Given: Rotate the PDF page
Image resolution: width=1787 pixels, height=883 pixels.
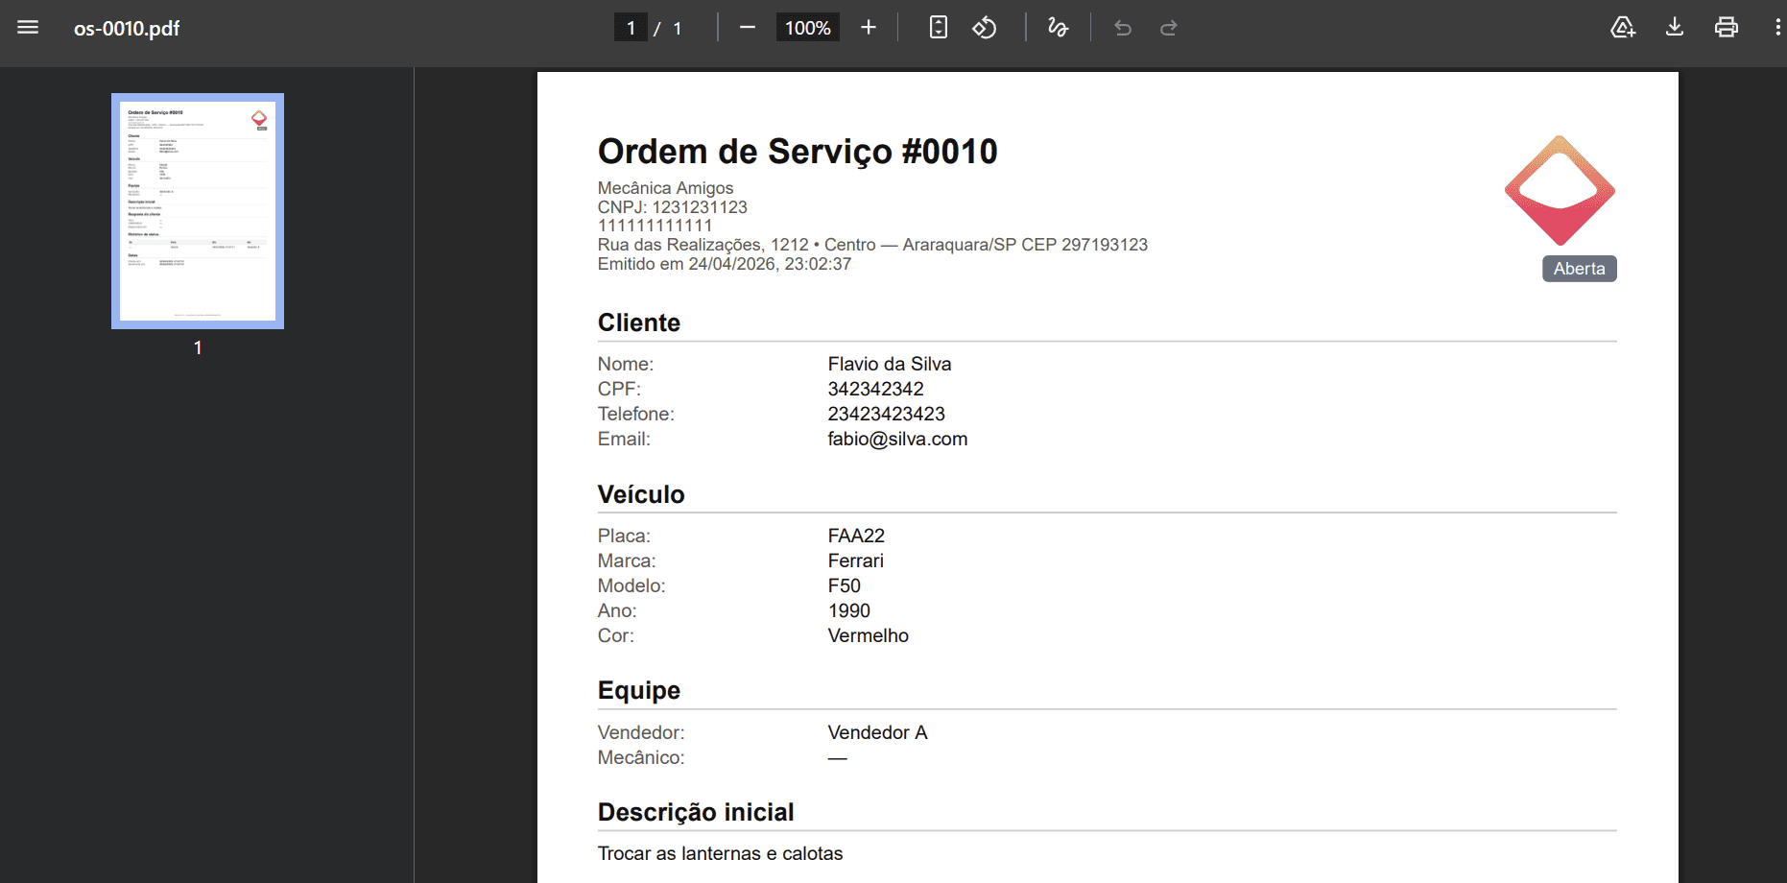Looking at the screenshot, I should click(985, 28).
